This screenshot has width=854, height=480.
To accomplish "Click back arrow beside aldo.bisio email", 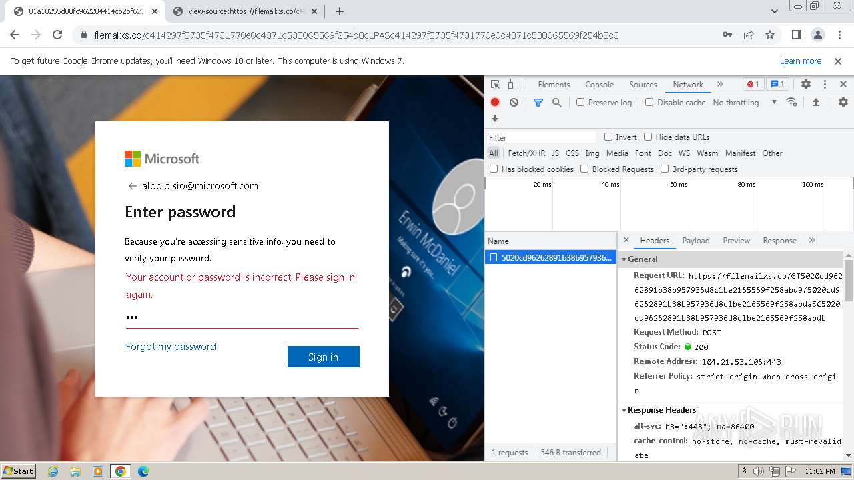I will (132, 186).
